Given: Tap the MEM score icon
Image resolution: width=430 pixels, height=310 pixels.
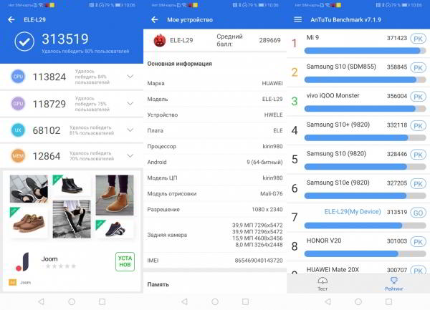Looking at the screenshot, I should [19, 156].
